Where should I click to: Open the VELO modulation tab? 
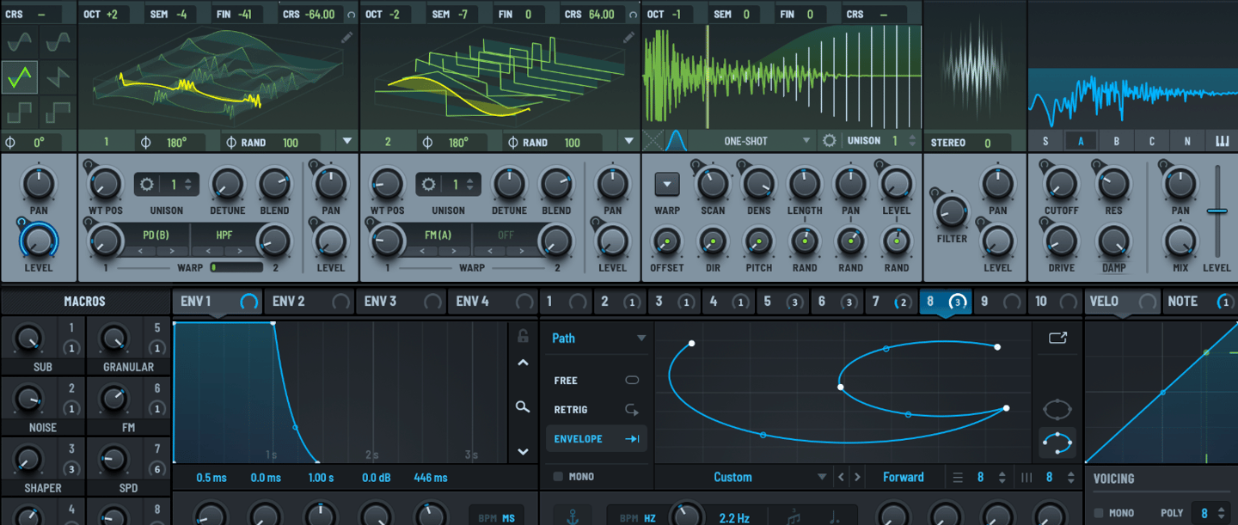1122,302
